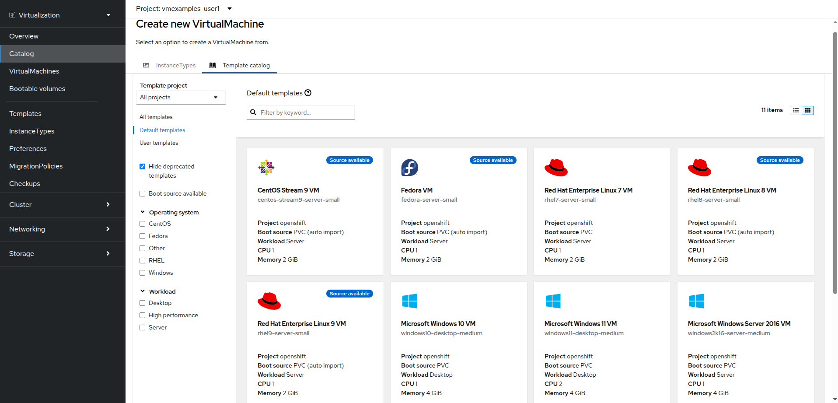Enable Boot source available filter
This screenshot has height=403, width=838.
(x=143, y=193)
